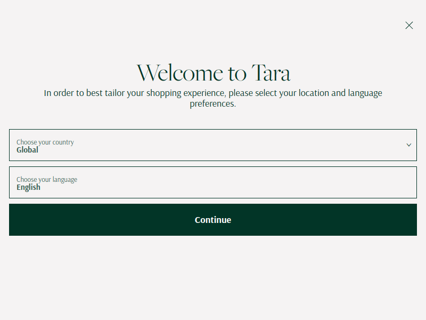Screen dimensions: 426x320
Task: Close the welcome dialog using the X icon
Action: coord(409,25)
